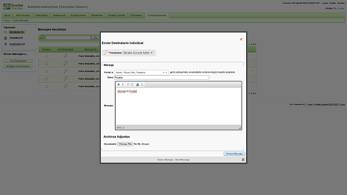Image resolution: width=347 pixels, height=195 pixels.
Task: Click the Choose File button
Action: tap(125, 144)
